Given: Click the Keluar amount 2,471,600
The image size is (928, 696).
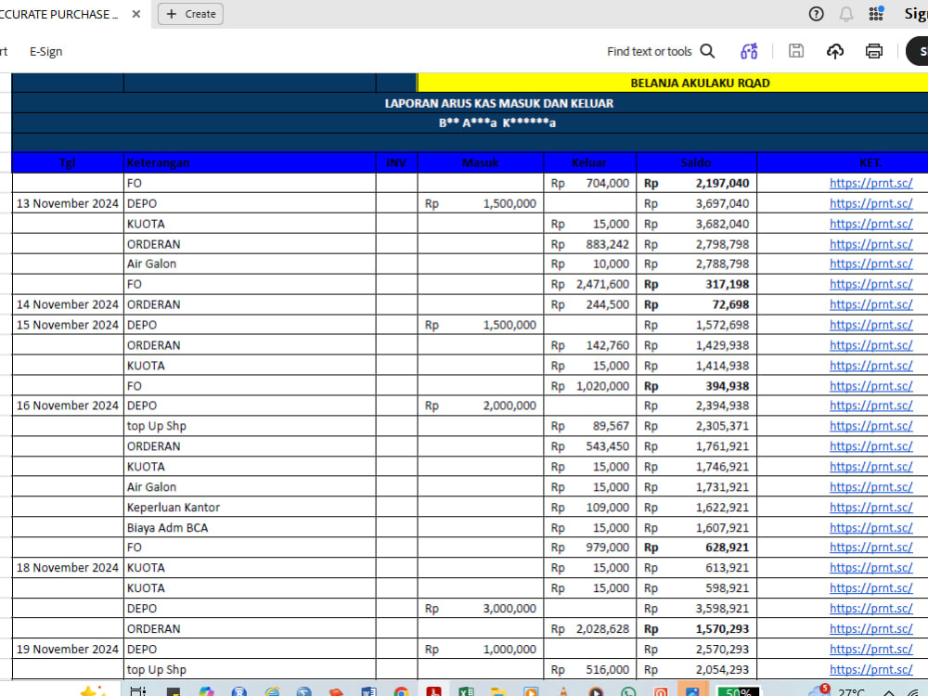Looking at the screenshot, I should (602, 284).
